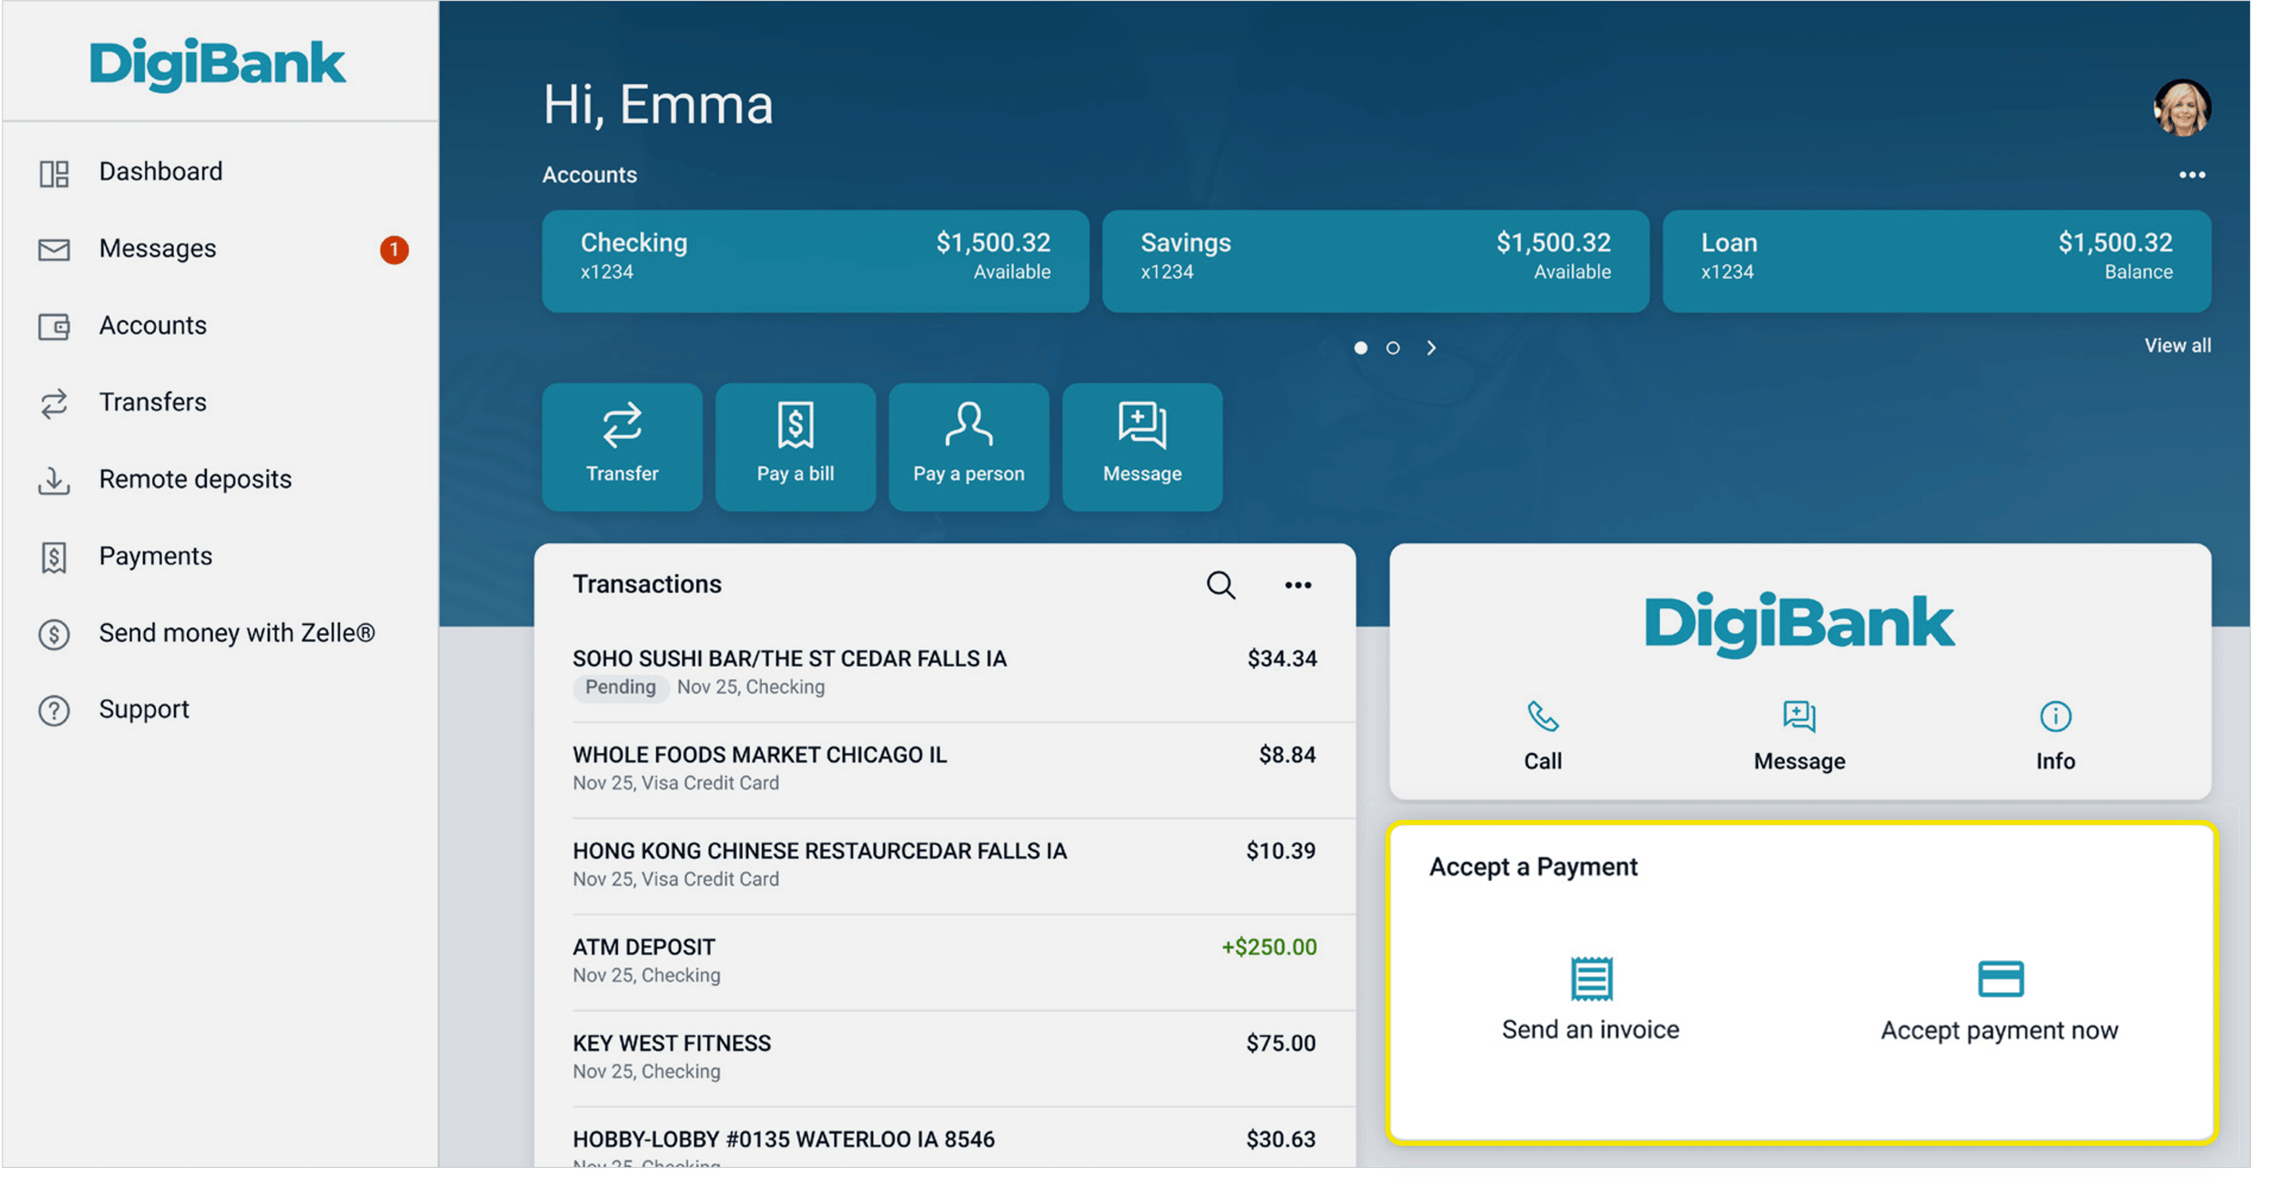
Task: Select the Checking account card
Action: coord(814,260)
